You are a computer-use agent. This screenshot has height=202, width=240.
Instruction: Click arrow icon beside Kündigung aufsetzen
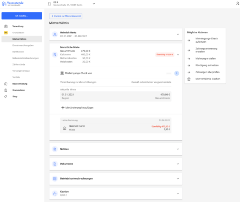pyautogui.click(x=189, y=66)
